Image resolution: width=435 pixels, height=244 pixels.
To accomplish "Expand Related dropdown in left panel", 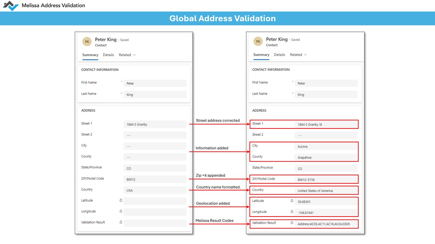I will pyautogui.click(x=127, y=55).
